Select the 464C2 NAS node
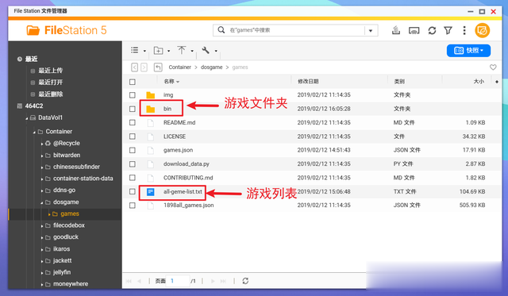The height and width of the screenshot is (296, 508). [x=33, y=106]
